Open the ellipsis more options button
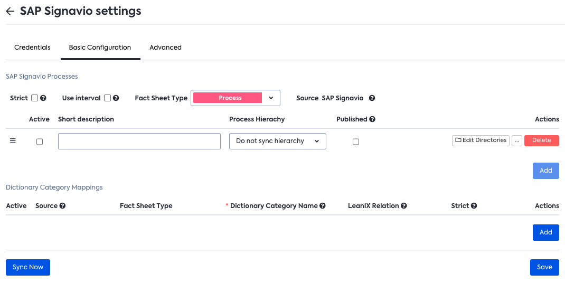Screen dimensions: 565x283 [517, 140]
